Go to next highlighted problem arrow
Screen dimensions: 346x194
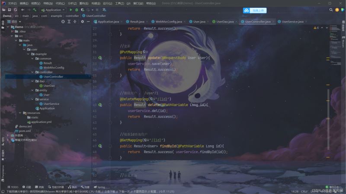pyautogui.click(x=327, y=28)
